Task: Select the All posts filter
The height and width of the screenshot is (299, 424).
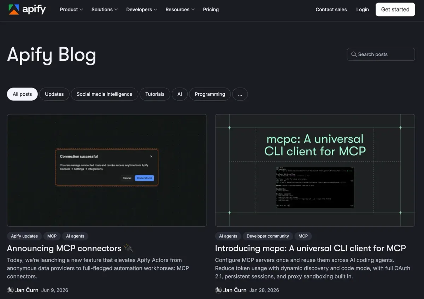Action: tap(22, 94)
